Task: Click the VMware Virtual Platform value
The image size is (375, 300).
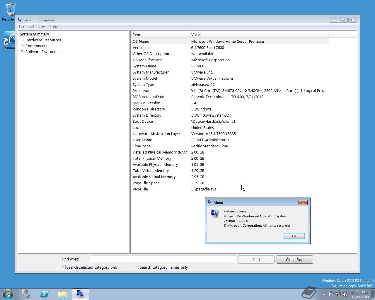Action: click(212, 78)
